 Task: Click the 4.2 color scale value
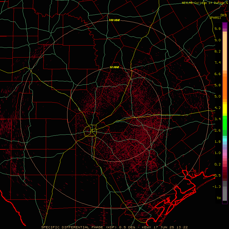(x=218, y=108)
